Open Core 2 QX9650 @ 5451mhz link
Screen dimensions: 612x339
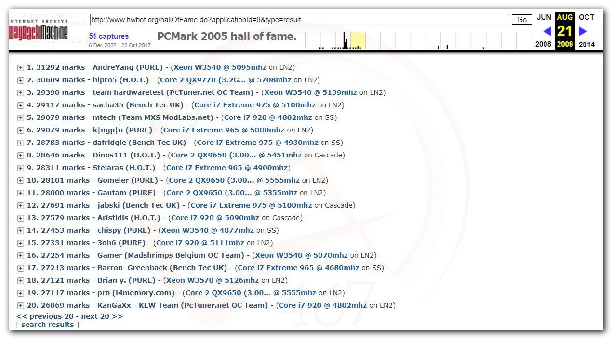click(236, 155)
